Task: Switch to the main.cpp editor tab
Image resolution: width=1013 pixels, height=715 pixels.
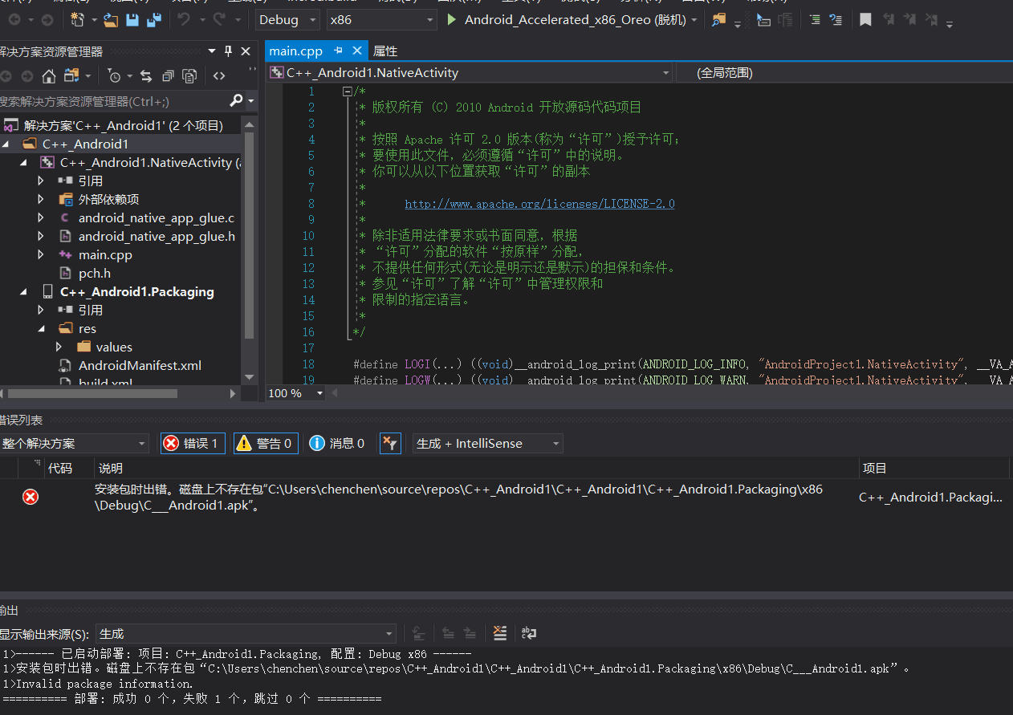Action: (x=295, y=51)
